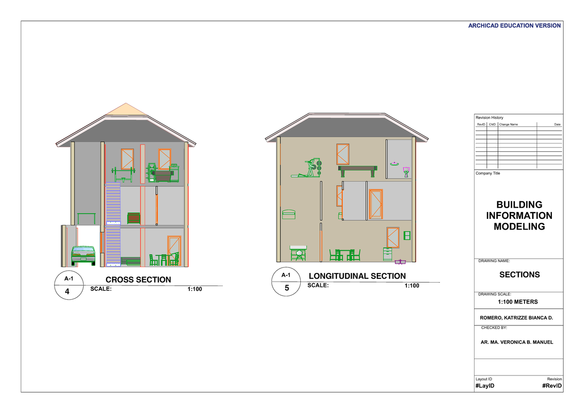The width and height of the screenshot is (584, 413).
Task: Click the Revision History heading
Action: pyautogui.click(x=489, y=118)
